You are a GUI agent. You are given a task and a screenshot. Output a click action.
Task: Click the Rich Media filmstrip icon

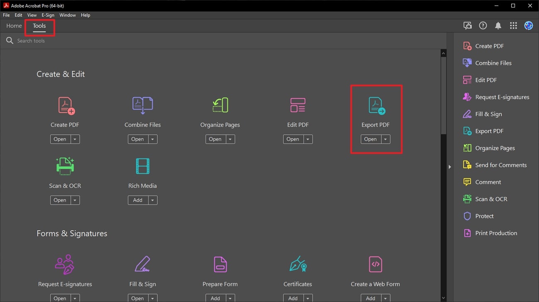pyautogui.click(x=143, y=166)
